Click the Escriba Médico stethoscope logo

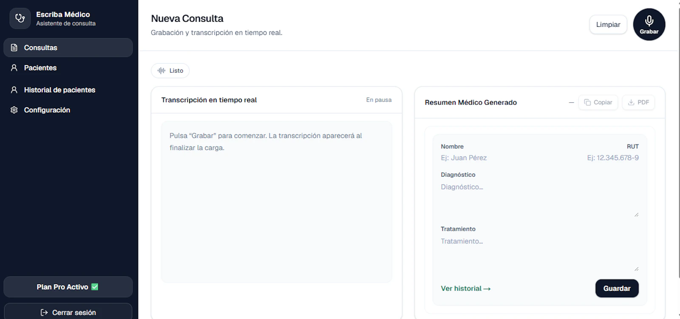coord(20,18)
